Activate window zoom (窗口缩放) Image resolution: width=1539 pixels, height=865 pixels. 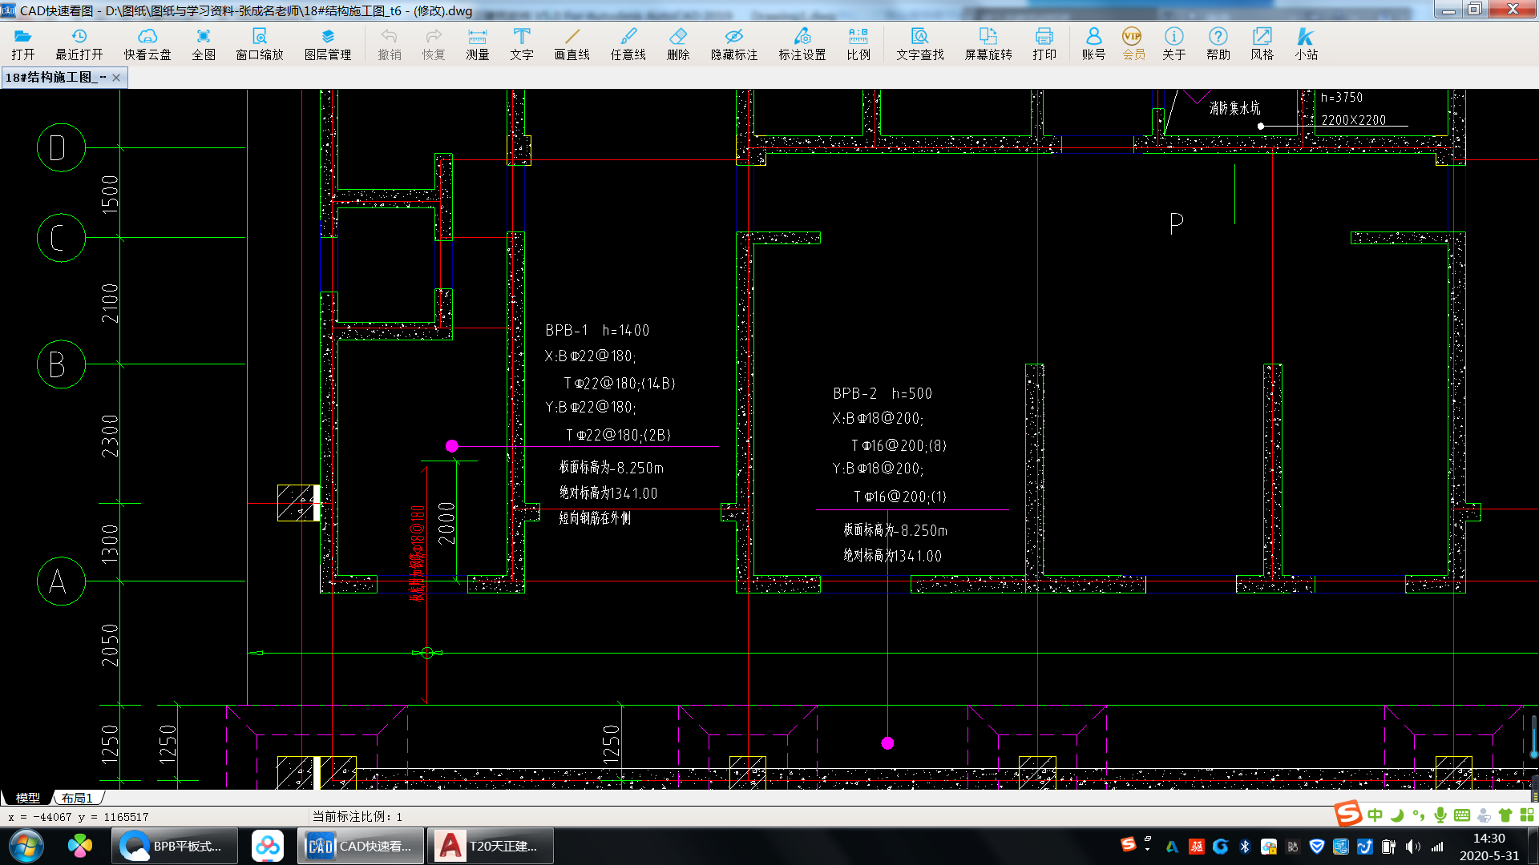click(x=260, y=44)
